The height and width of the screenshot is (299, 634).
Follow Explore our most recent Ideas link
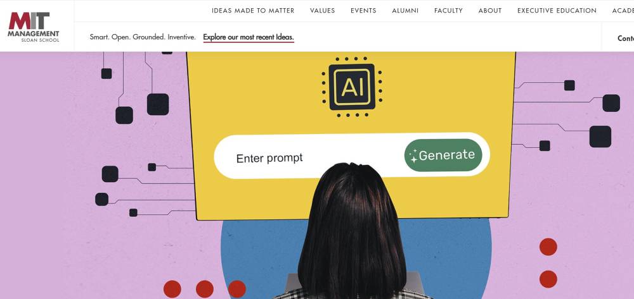pyautogui.click(x=249, y=37)
